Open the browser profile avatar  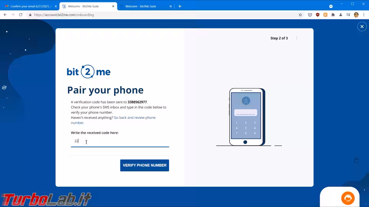[356, 15]
